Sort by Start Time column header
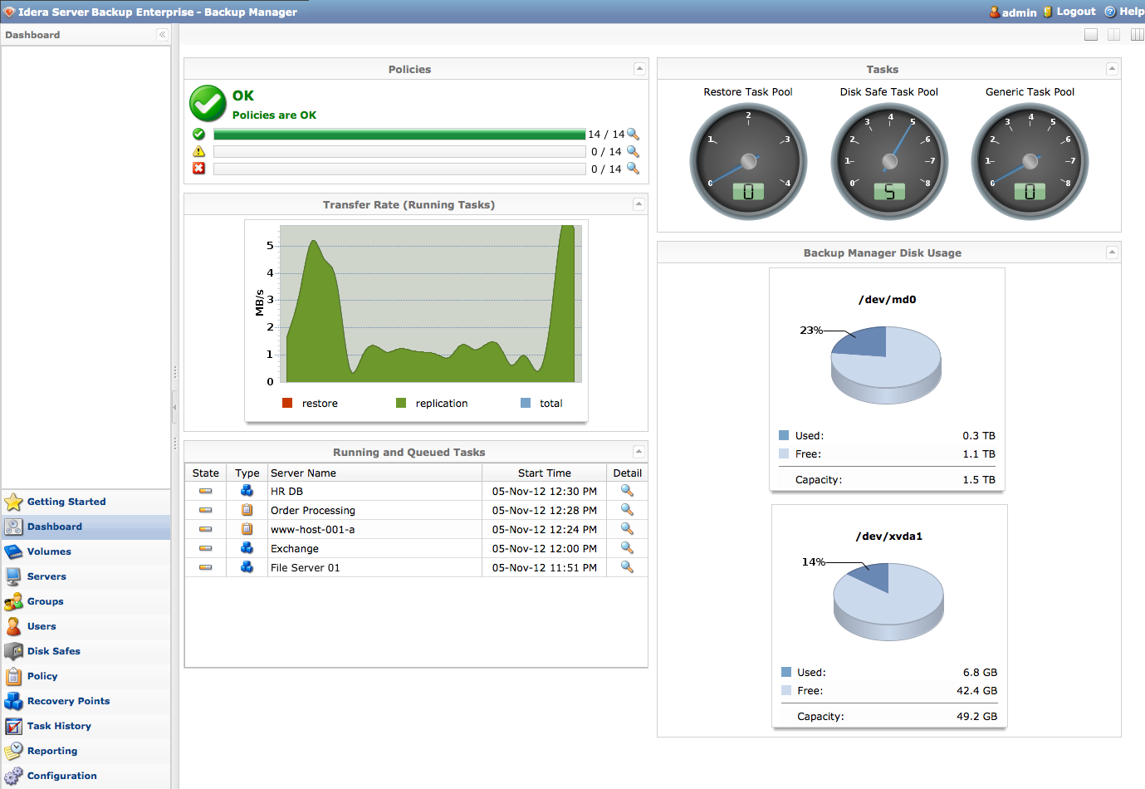The height and width of the screenshot is (789, 1145). point(544,473)
